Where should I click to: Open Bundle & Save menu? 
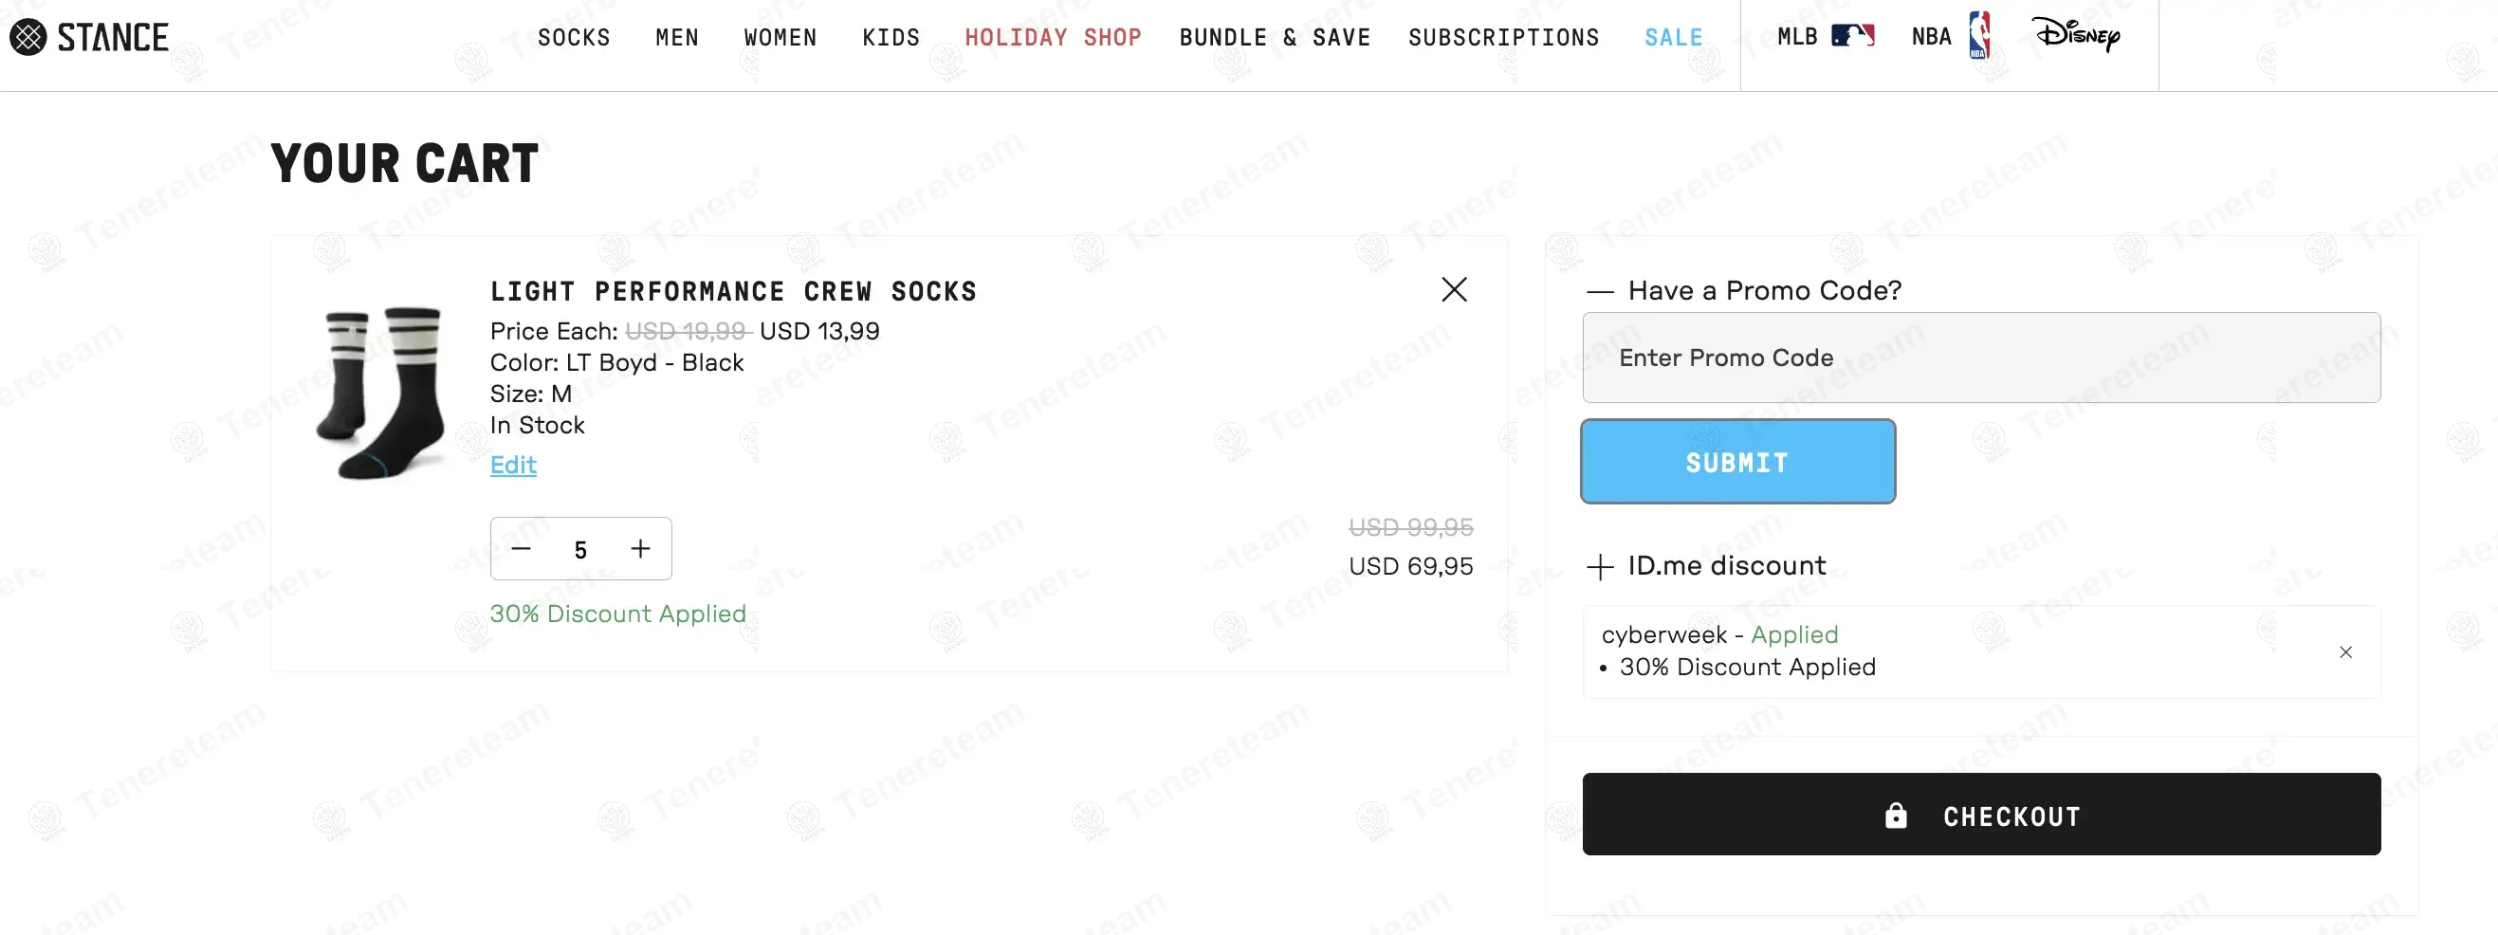1275,37
